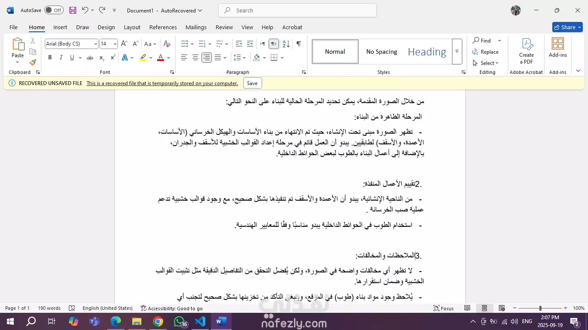
Task: Click Save button in recovered file bar
Action: click(x=252, y=83)
